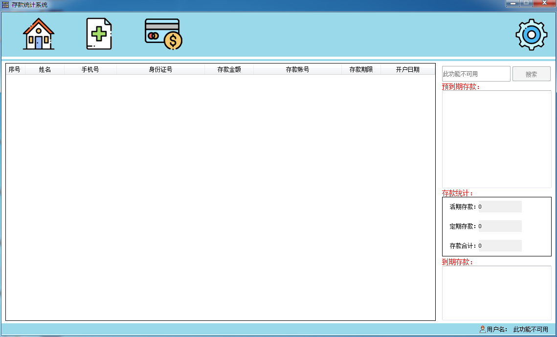Click the add new record document icon

[x=99, y=34]
